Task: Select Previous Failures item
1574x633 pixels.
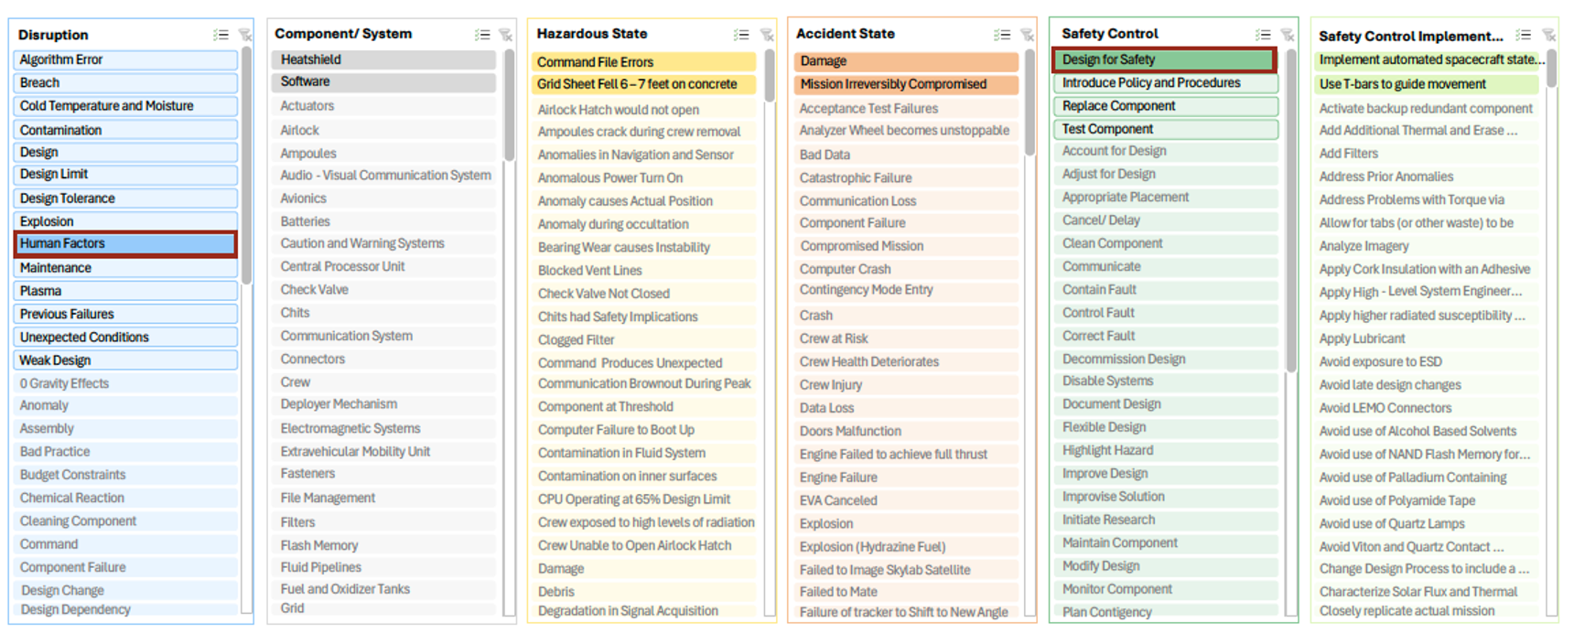Action: coord(125,314)
